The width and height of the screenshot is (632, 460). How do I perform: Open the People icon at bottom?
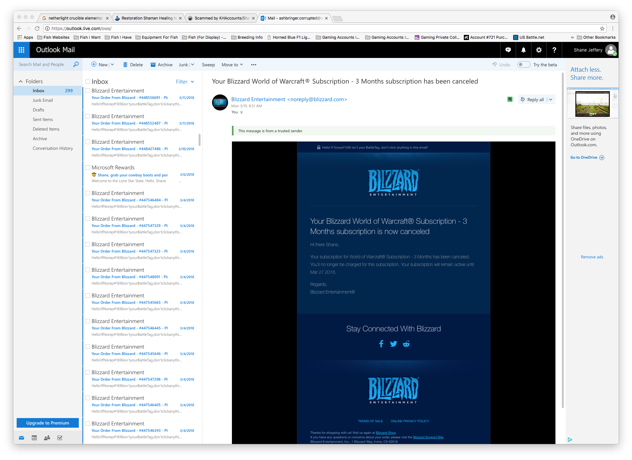click(47, 438)
